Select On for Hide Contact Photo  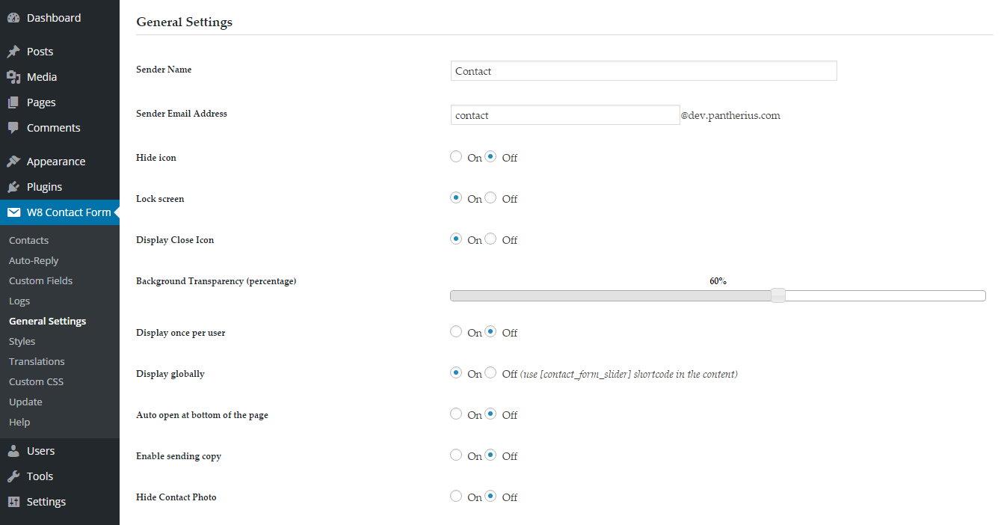point(456,497)
